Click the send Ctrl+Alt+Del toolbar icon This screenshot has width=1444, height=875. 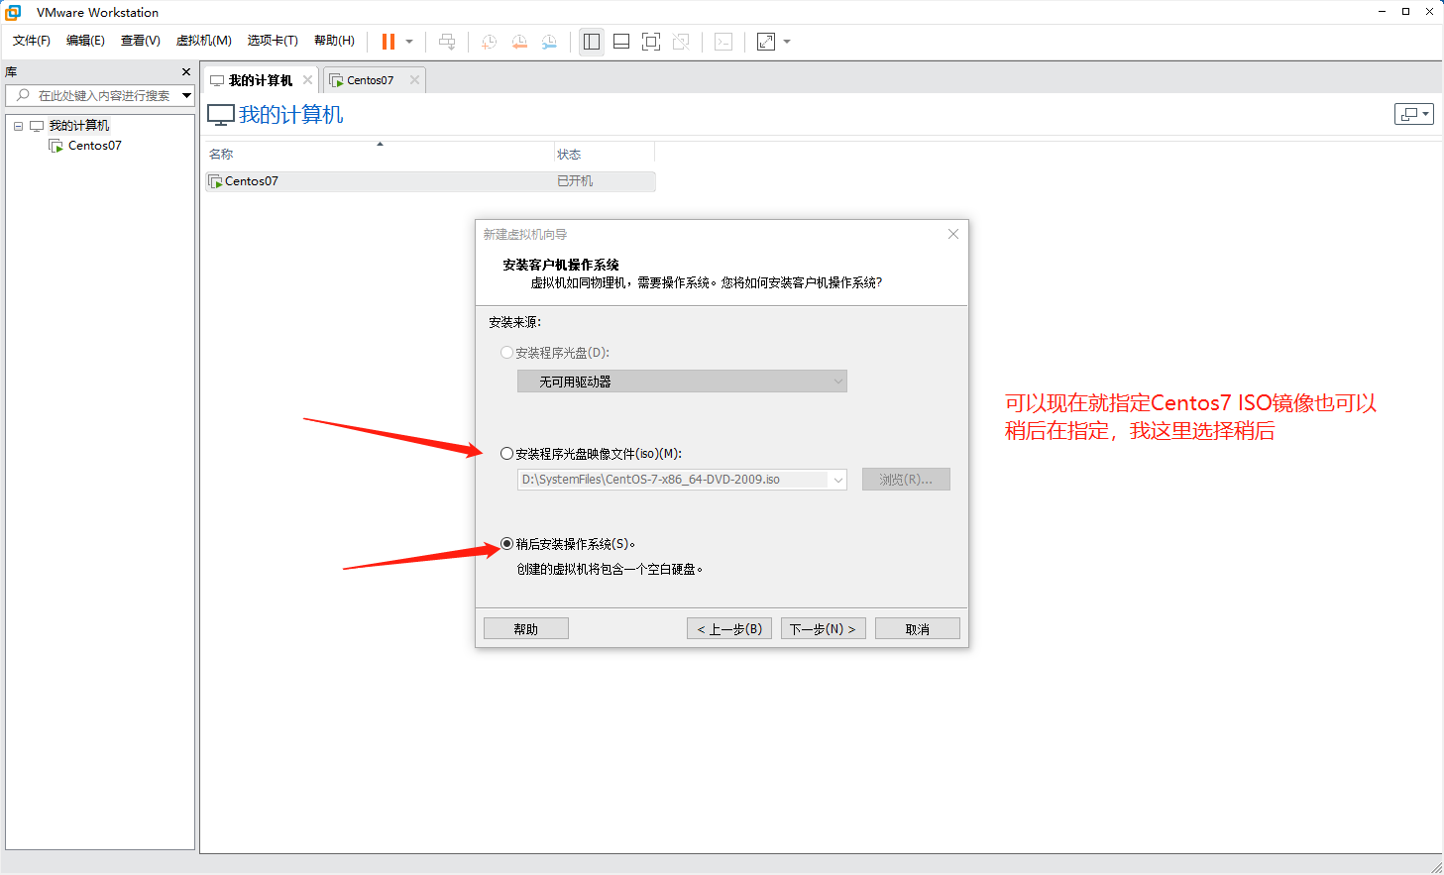pyautogui.click(x=447, y=42)
